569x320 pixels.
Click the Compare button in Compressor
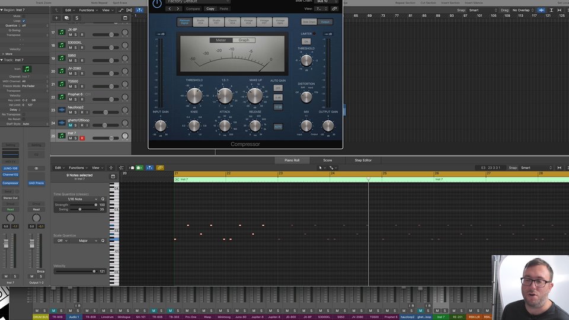click(193, 9)
